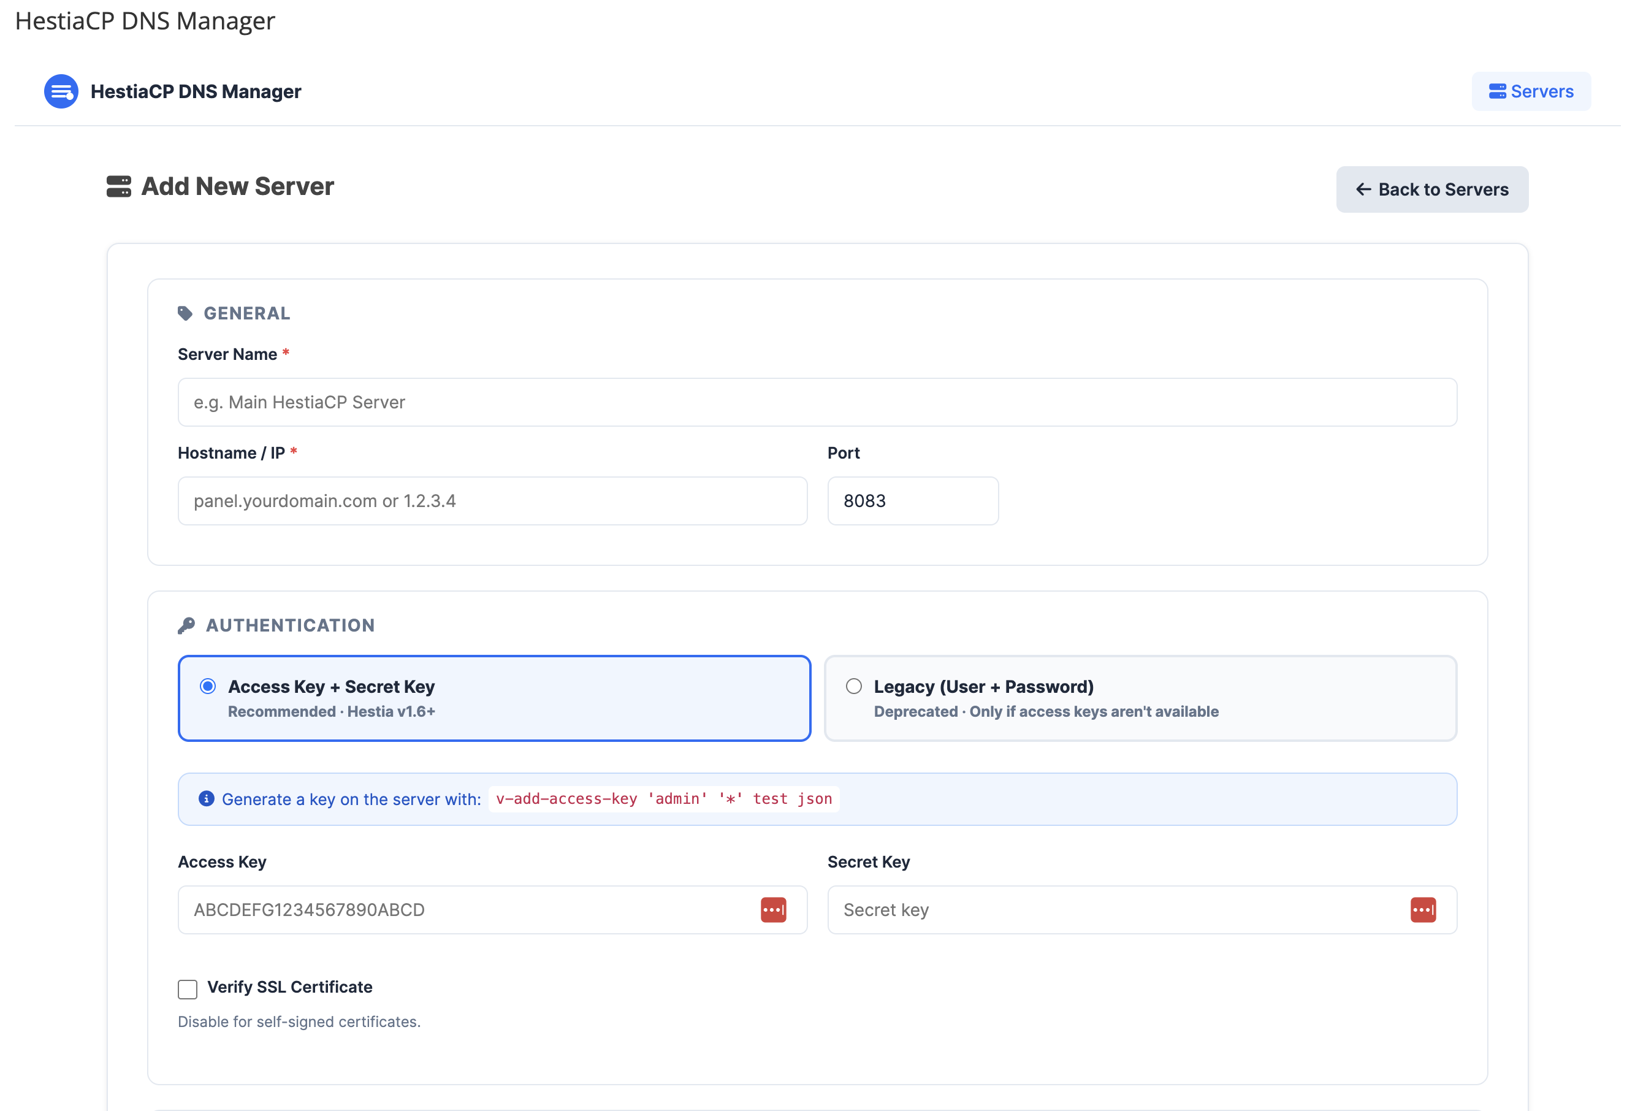Click the HestiaCP DNS Manager brand title
The width and height of the screenshot is (1627, 1111).
196,92
